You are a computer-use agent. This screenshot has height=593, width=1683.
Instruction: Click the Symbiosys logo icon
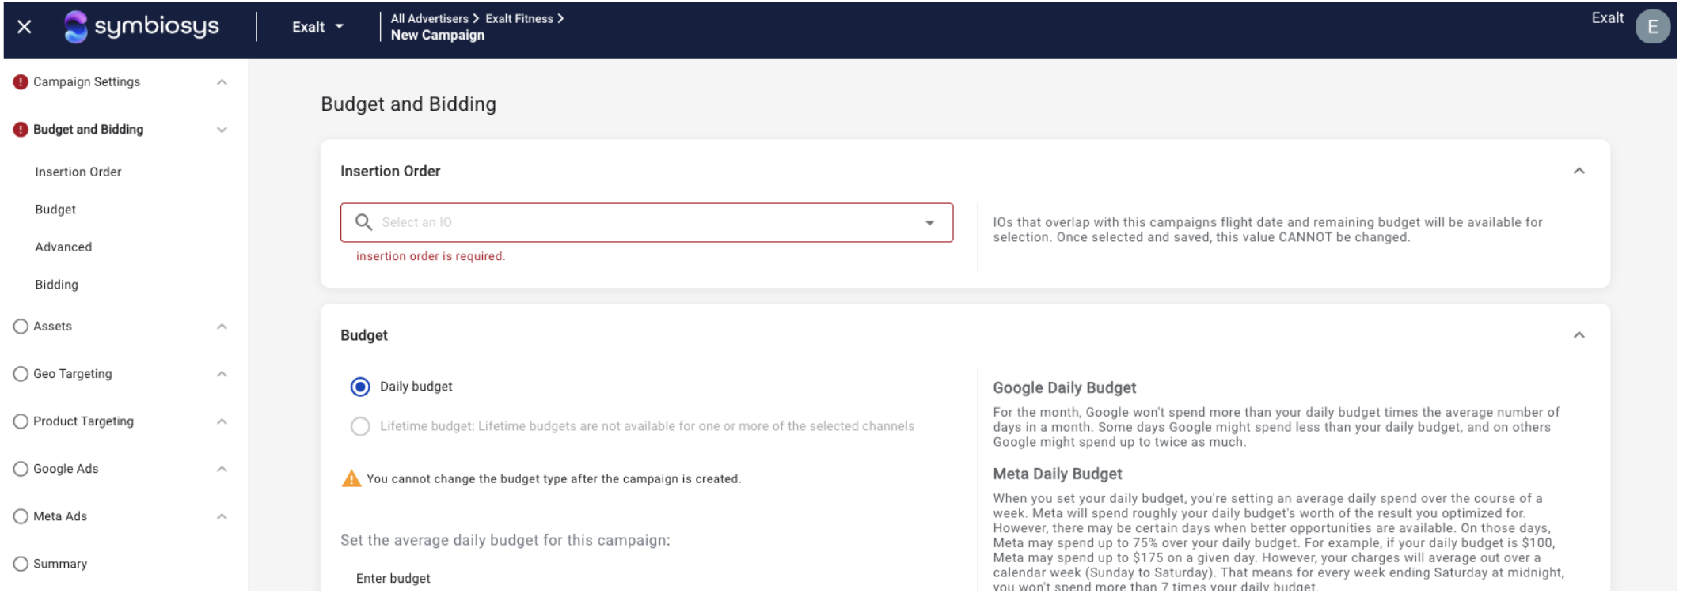point(76,27)
